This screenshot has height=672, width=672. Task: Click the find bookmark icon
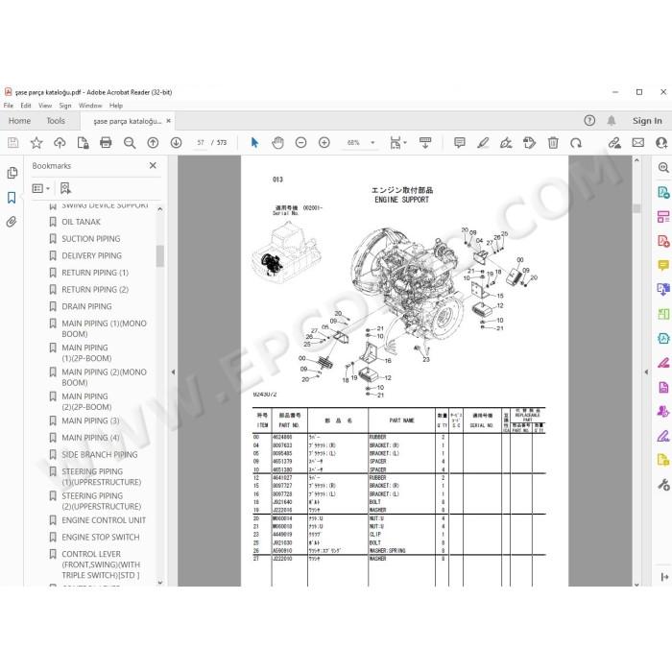(x=65, y=188)
